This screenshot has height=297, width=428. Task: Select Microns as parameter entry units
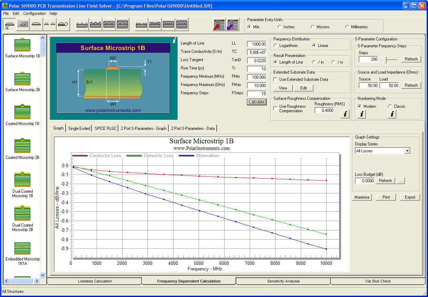(x=313, y=27)
